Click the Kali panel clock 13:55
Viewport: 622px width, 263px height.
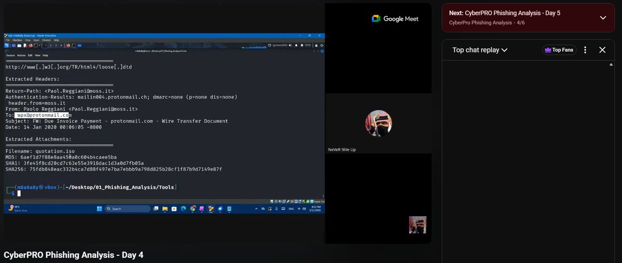tap(308, 45)
